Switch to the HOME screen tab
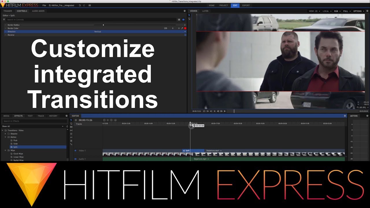This screenshot has height=208, width=370. click(212, 5)
